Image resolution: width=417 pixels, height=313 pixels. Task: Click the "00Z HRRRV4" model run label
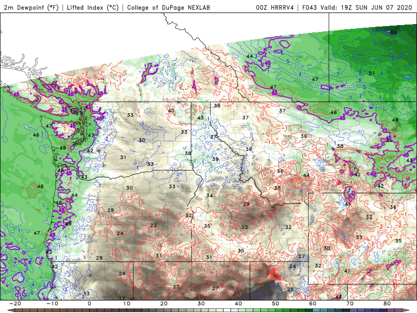click(x=275, y=7)
